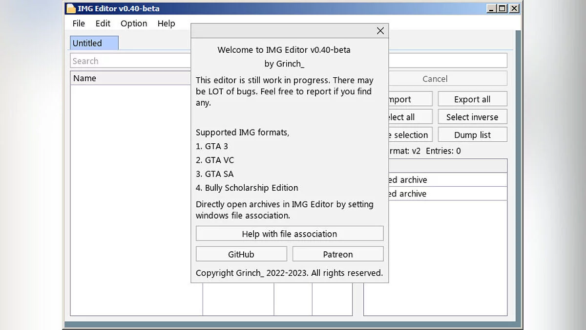The height and width of the screenshot is (330, 586).
Task: Click the '3. GTA SA' list line
Action: 215,174
